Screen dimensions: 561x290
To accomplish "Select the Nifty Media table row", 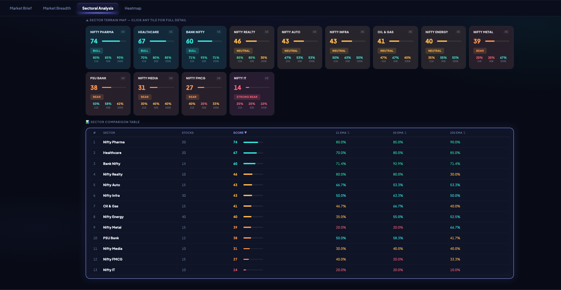I will tap(300, 249).
